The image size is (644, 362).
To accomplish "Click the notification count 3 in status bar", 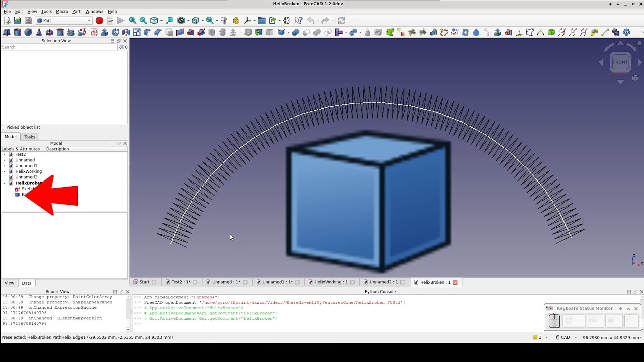I will click(x=537, y=337).
